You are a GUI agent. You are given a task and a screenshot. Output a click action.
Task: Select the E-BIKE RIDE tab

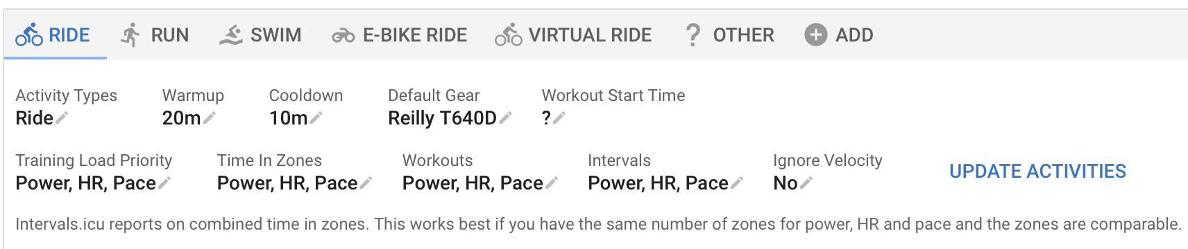click(x=399, y=35)
